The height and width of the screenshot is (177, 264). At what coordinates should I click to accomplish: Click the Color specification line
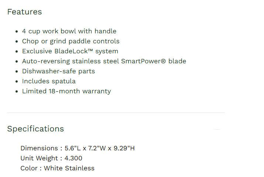pyautogui.click(x=57, y=168)
